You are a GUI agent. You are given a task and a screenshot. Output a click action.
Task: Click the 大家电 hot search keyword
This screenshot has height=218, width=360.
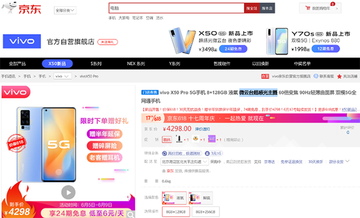[124, 18]
